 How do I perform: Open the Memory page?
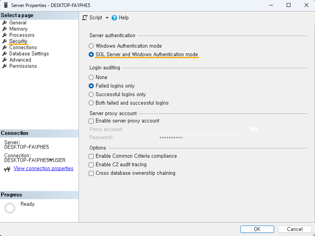pyautogui.click(x=18, y=29)
